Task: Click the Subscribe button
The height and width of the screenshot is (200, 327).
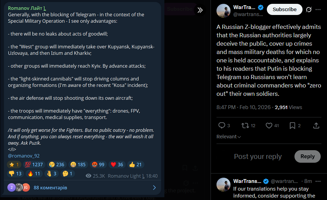Action: click(284, 9)
